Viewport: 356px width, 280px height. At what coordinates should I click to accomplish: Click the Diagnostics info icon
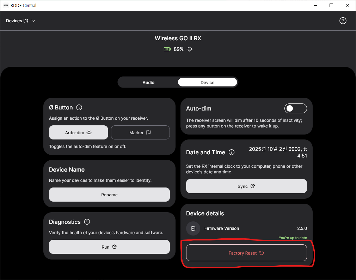point(87,222)
